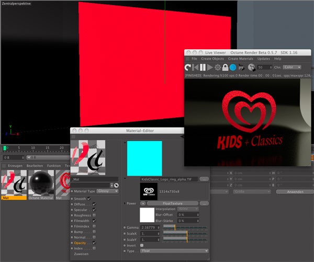Viewport: 314px width, 262px height.
Task: Expand the Power section triangle
Action: pos(125,203)
